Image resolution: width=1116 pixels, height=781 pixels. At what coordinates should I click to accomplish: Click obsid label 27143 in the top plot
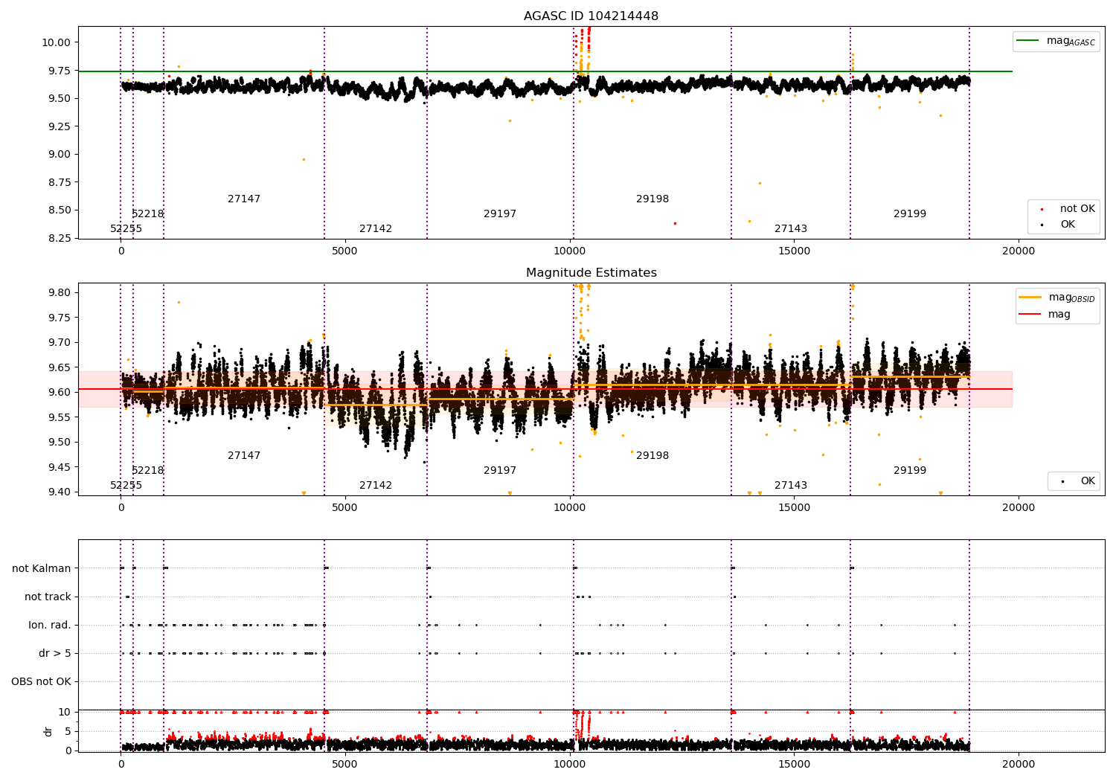[x=791, y=228]
